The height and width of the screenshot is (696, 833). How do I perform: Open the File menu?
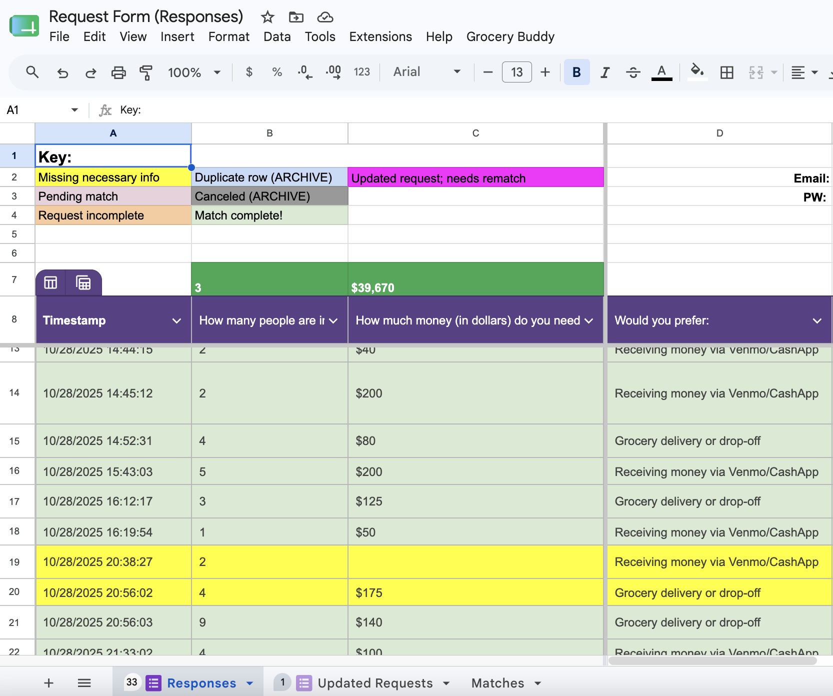point(59,36)
